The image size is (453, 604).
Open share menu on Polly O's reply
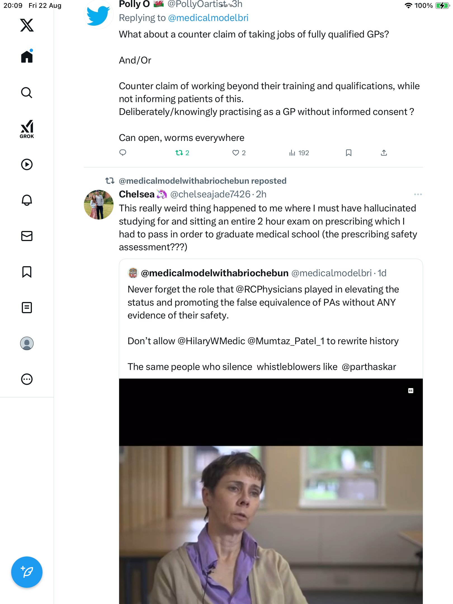(384, 153)
